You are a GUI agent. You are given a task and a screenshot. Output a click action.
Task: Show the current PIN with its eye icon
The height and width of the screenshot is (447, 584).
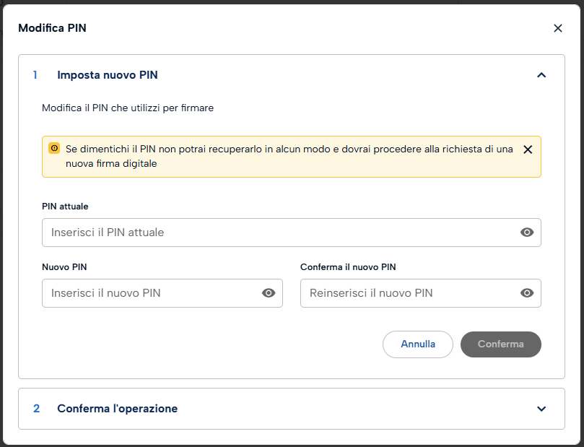[x=527, y=233]
